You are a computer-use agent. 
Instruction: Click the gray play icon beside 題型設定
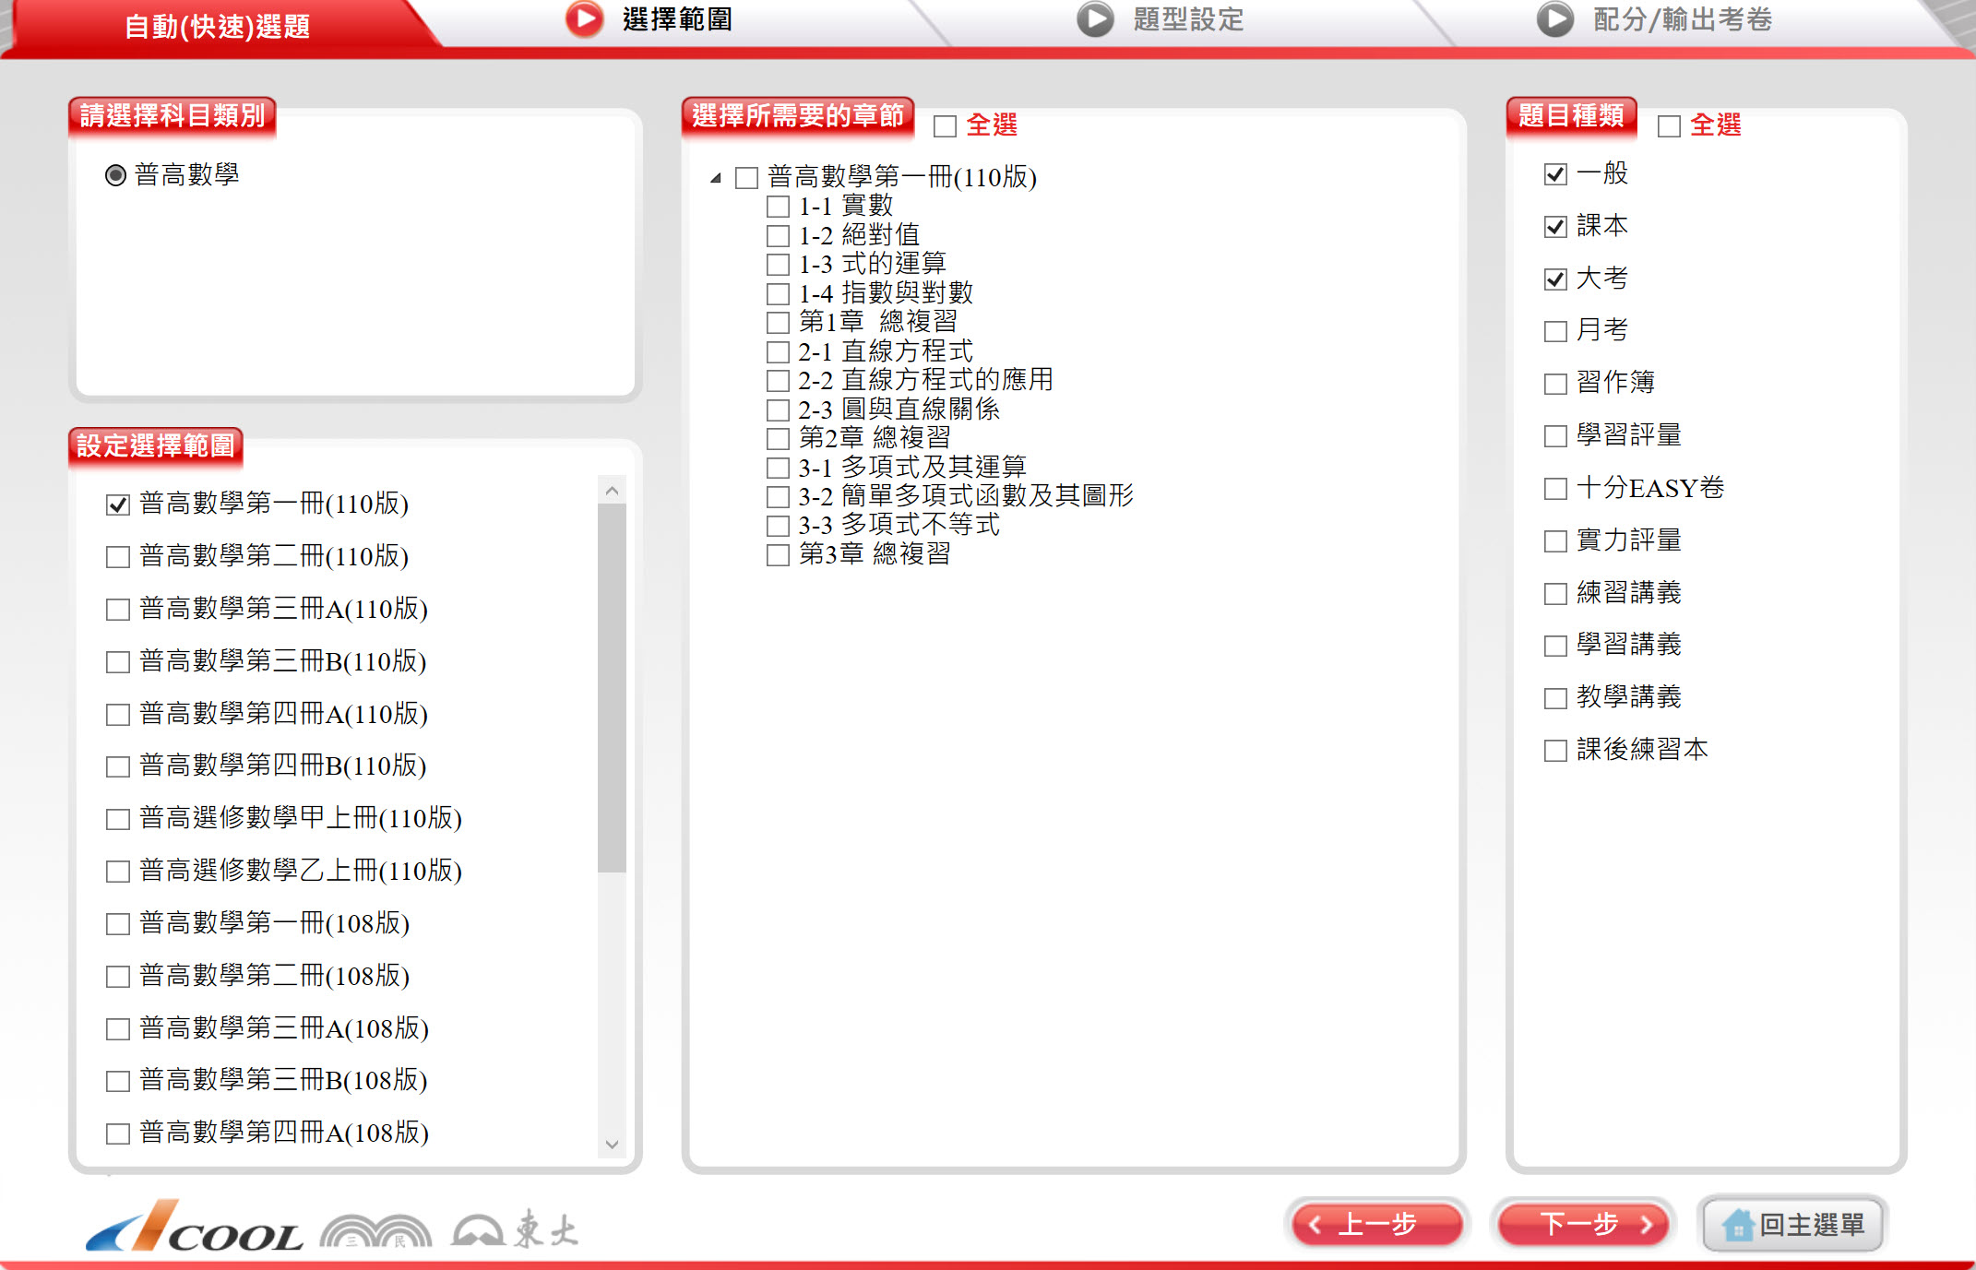(1095, 19)
